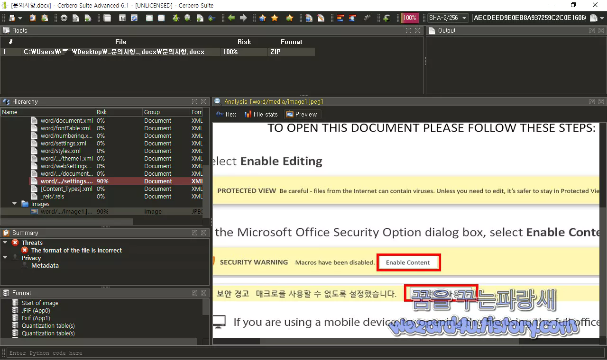Select the image1 JPEG entry under Images
The height and width of the screenshot is (360, 607).
pos(101,212)
